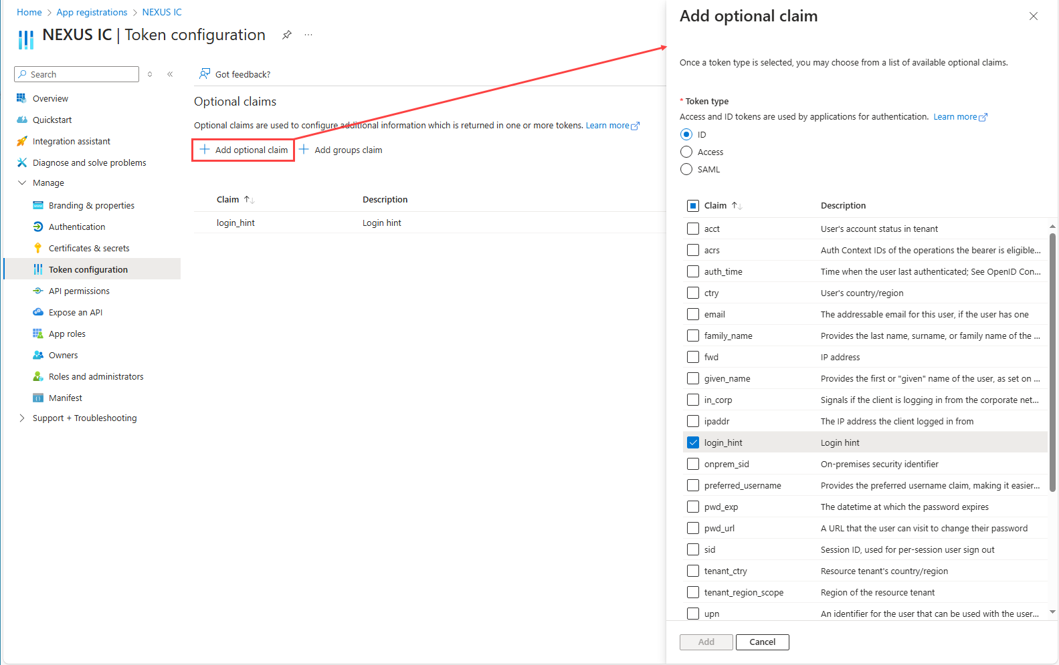Click the Got feedback person icon
Screen dimensions: 1059x665
point(205,74)
